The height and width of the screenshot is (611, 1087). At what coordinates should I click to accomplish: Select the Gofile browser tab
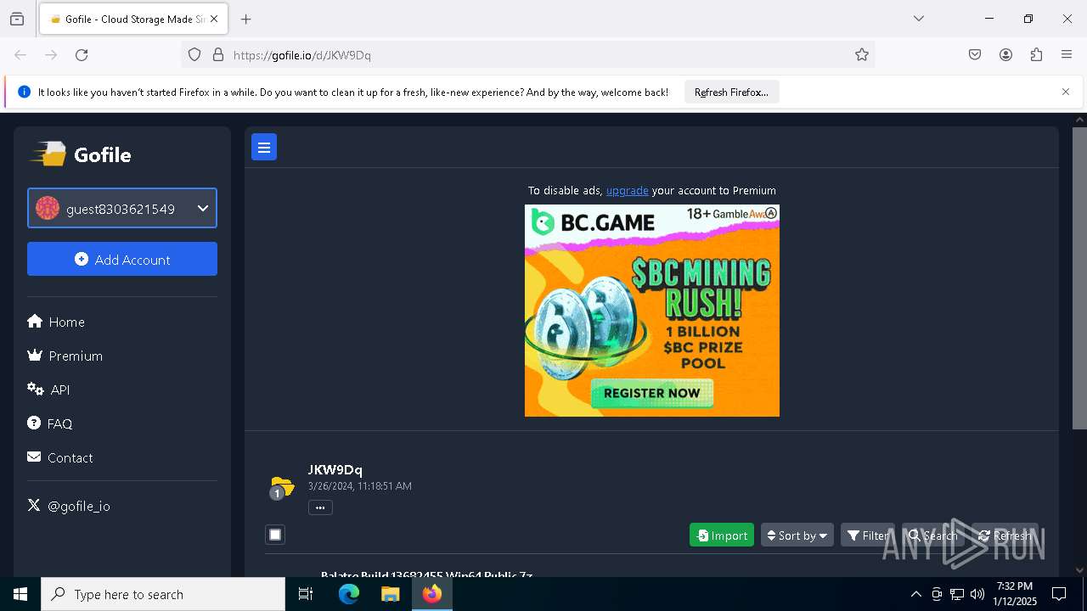point(133,19)
